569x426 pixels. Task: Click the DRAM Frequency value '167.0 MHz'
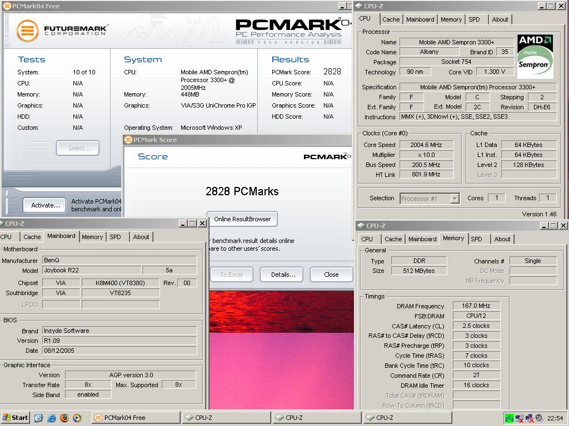(x=476, y=306)
